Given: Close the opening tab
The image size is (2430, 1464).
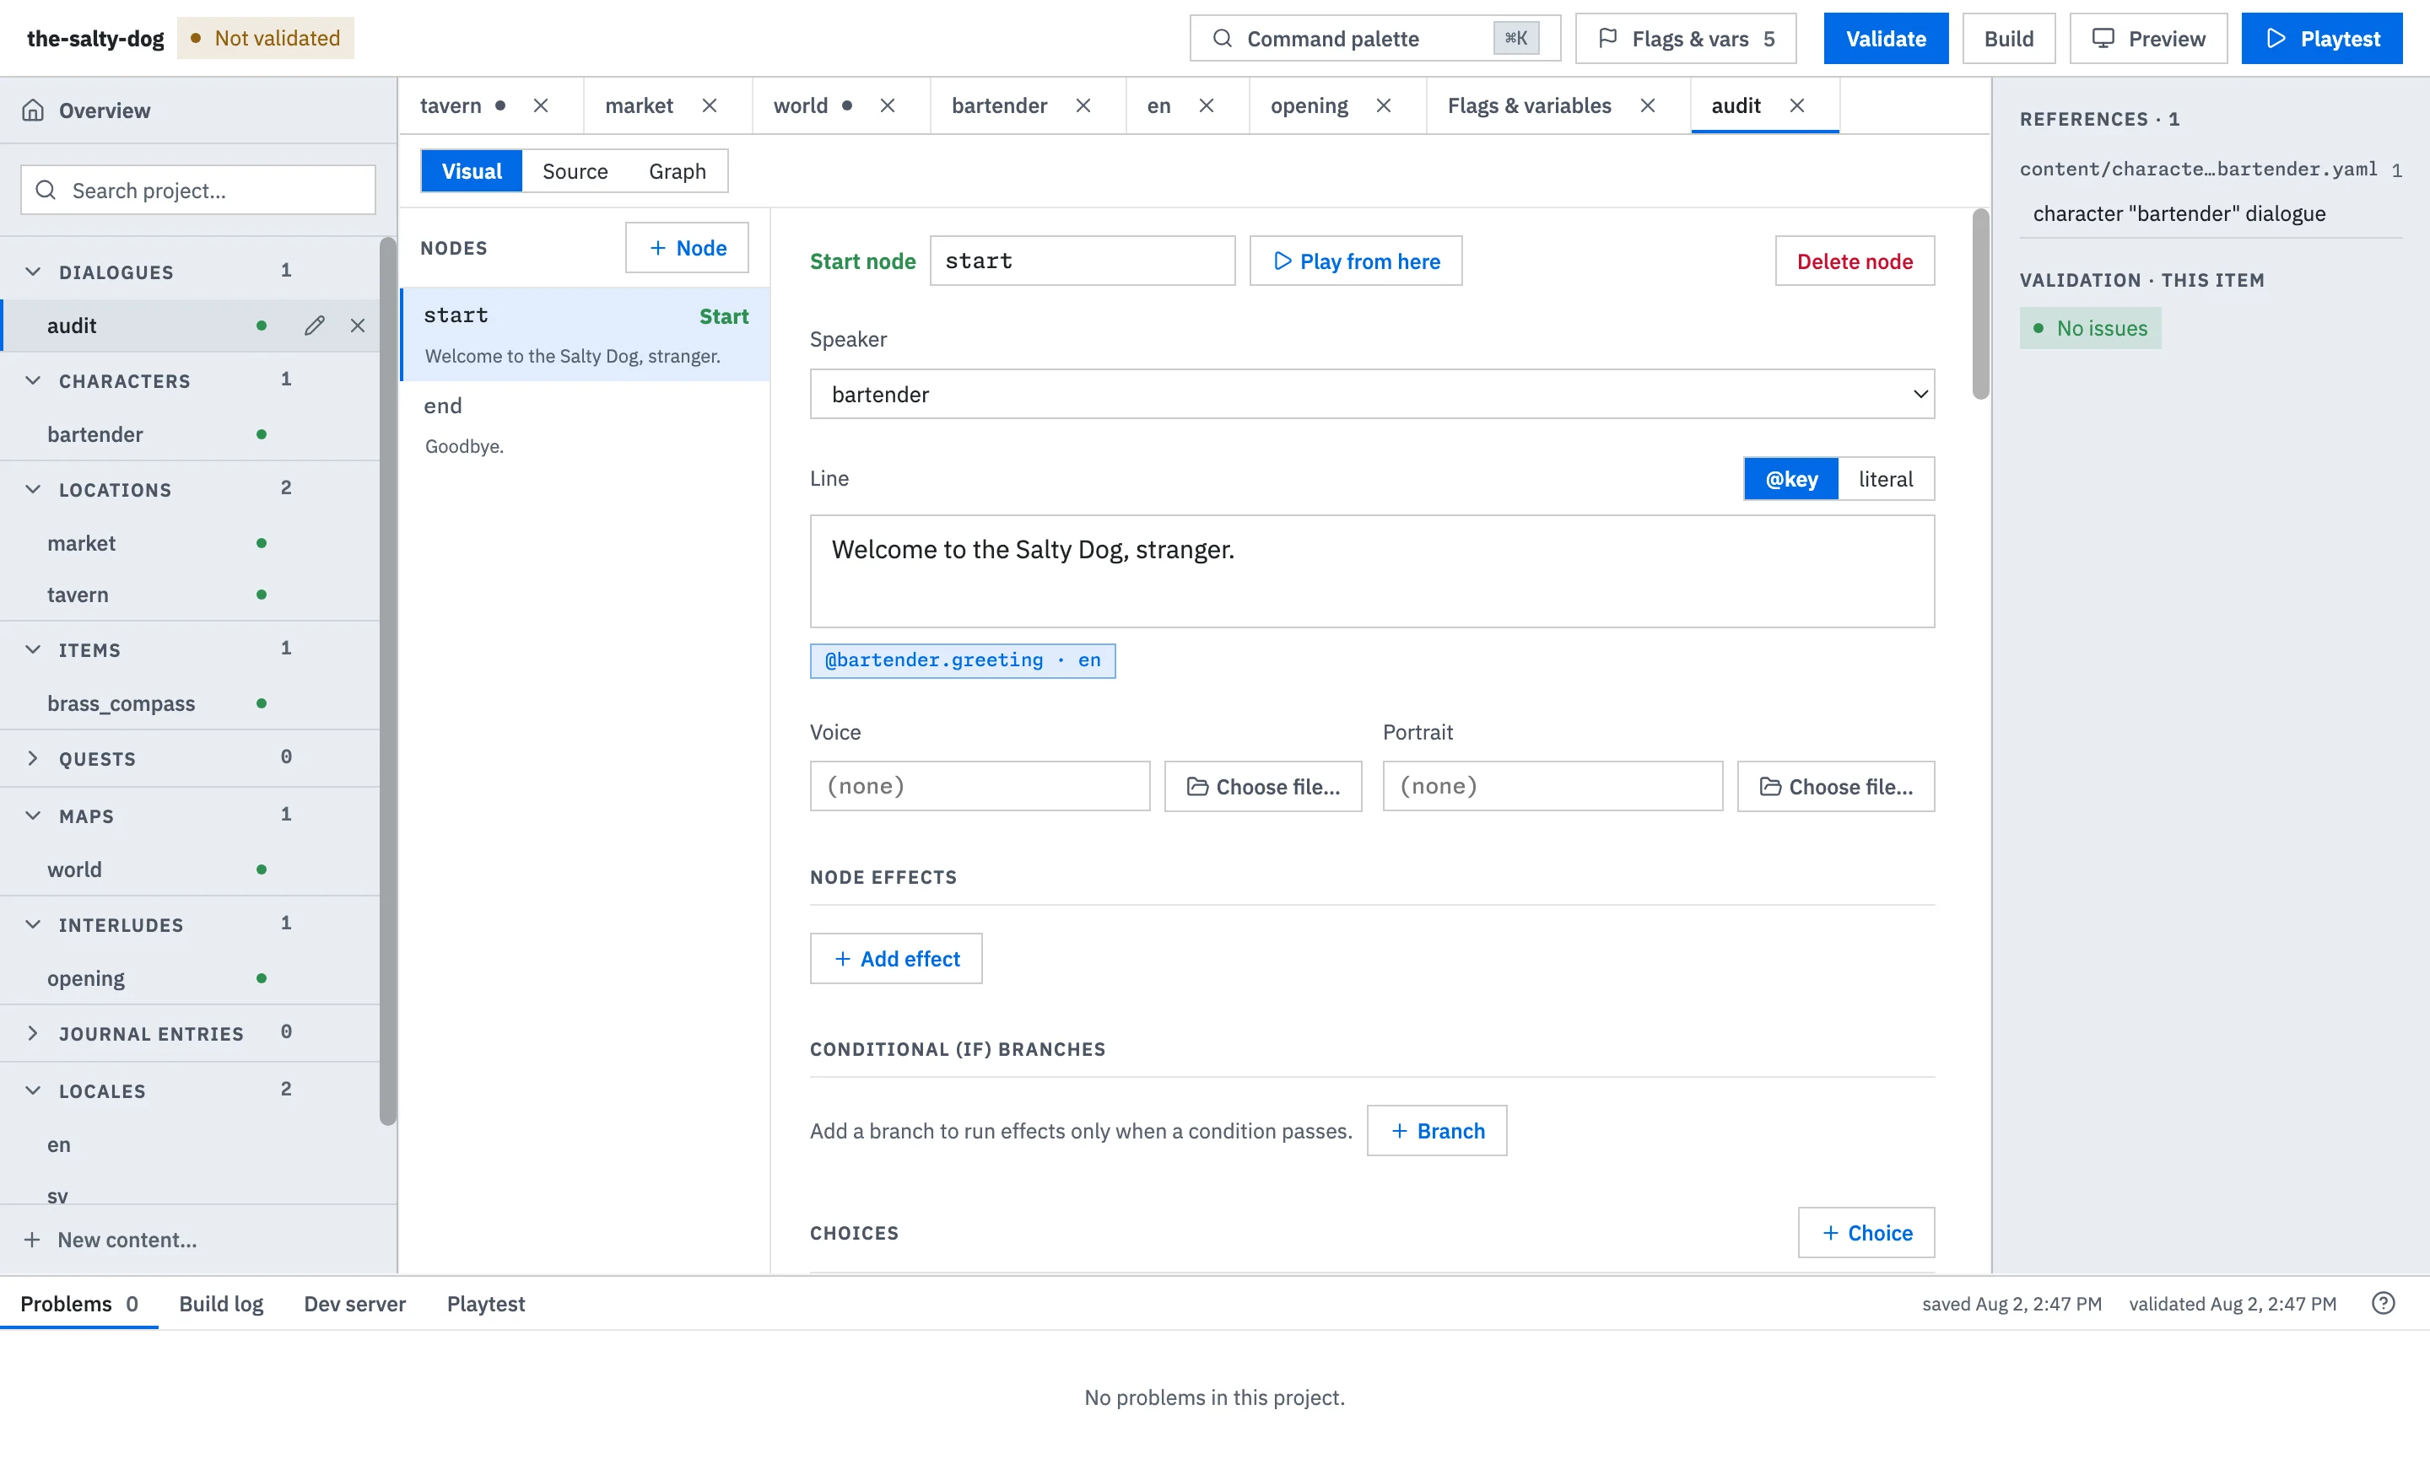Looking at the screenshot, I should click(1384, 105).
